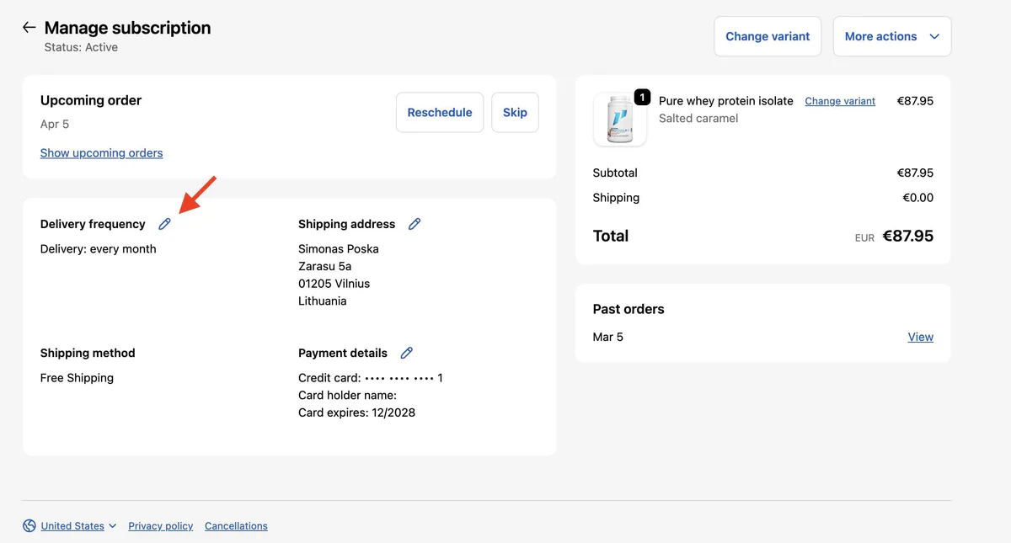Reschedule the upcoming order

(x=440, y=112)
